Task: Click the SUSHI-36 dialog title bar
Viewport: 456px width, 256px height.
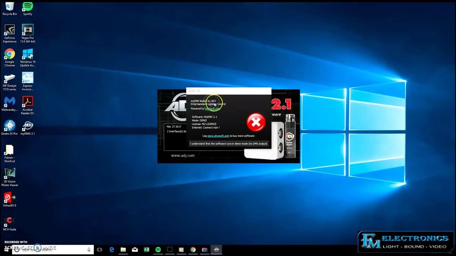Action: pyautogui.click(x=229, y=91)
